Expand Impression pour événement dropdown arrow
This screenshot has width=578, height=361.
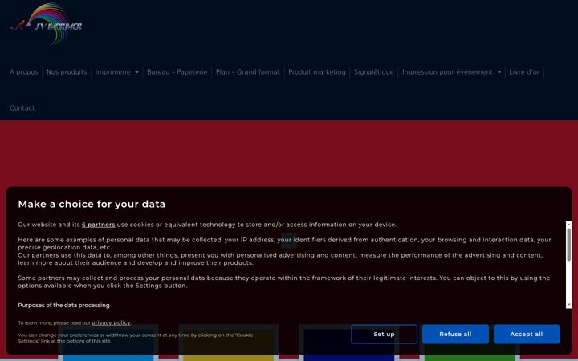(x=499, y=72)
